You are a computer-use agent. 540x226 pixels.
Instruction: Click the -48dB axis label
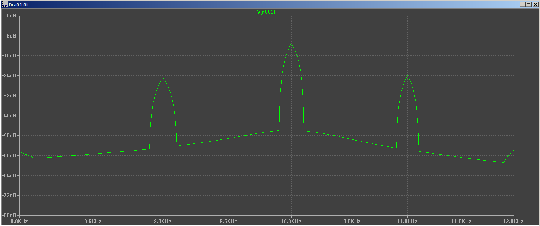pos(10,135)
